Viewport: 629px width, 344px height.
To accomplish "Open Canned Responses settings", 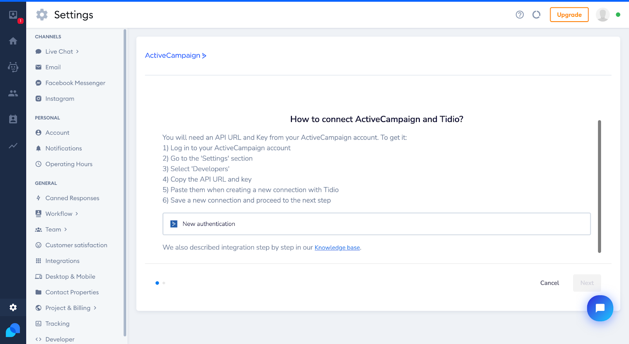I will [x=72, y=198].
